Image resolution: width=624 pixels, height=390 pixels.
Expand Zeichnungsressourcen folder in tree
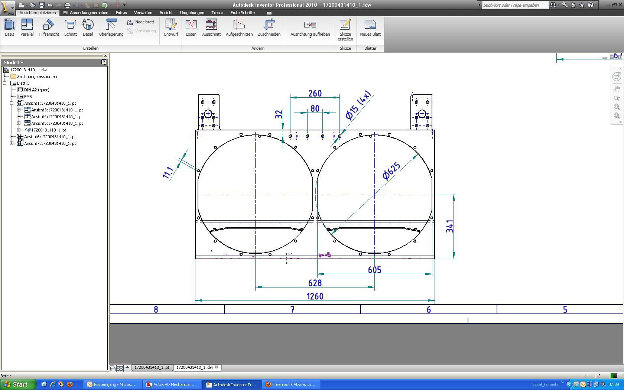pyautogui.click(x=5, y=77)
